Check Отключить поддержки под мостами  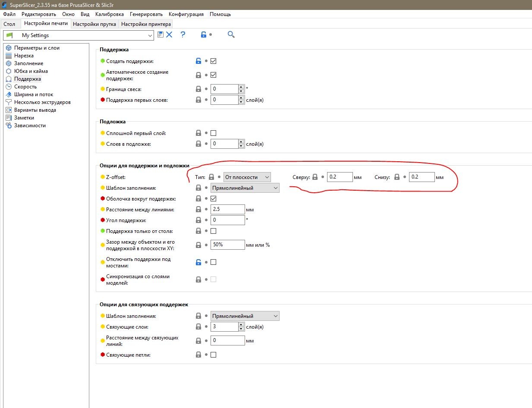coord(213,262)
